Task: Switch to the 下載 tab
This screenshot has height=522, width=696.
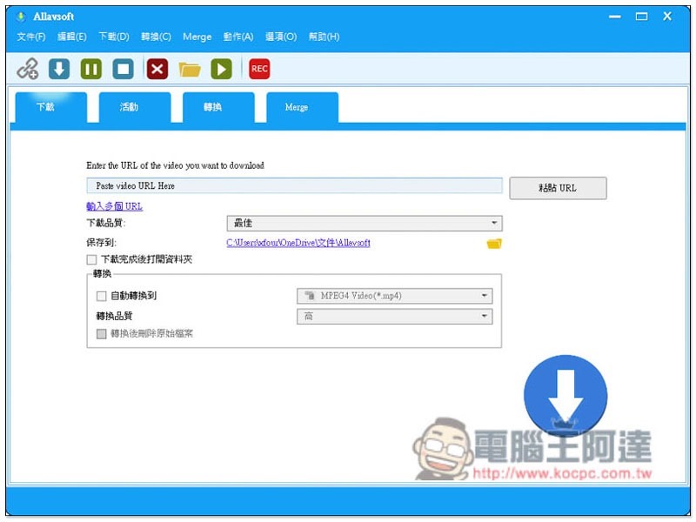Action: 51,107
